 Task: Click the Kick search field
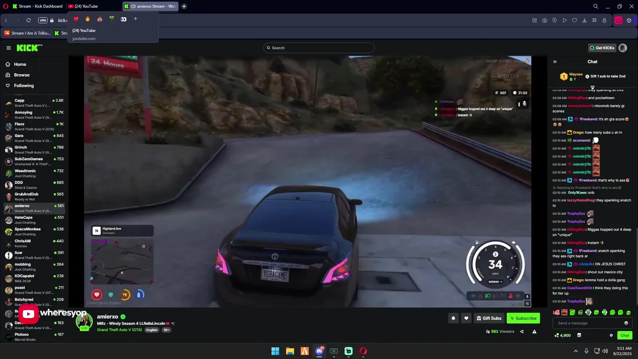click(x=319, y=48)
